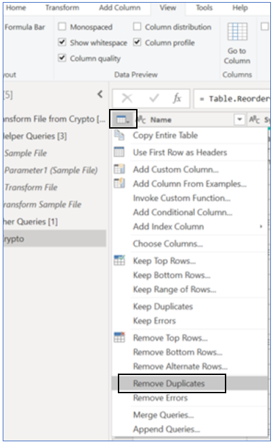The height and width of the screenshot is (444, 275).
Task: Select Remove Duplicates from the menu
Action: (x=169, y=383)
